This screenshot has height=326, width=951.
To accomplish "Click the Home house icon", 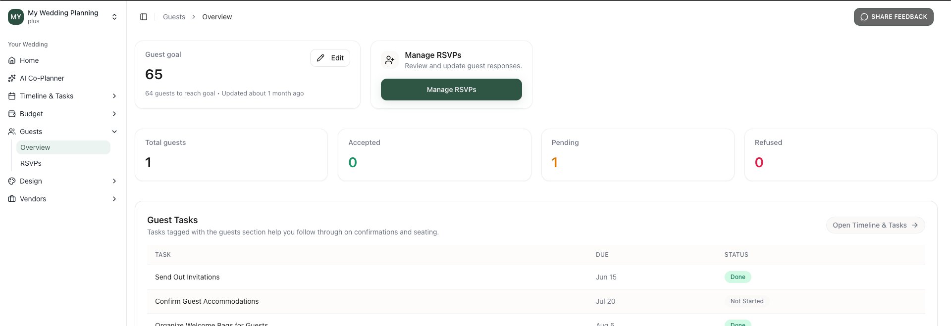I will pyautogui.click(x=12, y=60).
